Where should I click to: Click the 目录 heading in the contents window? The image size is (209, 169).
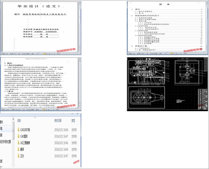[165, 4]
